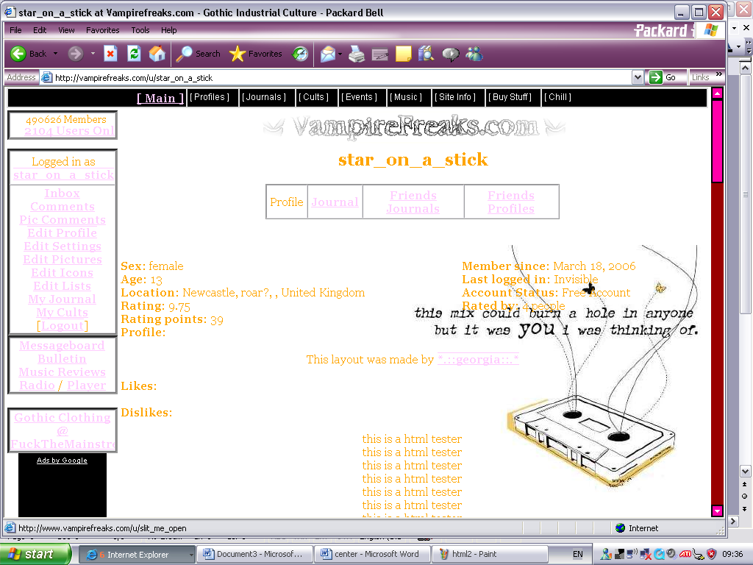Go to the browser Home icon
753x565 pixels.
(x=157, y=54)
